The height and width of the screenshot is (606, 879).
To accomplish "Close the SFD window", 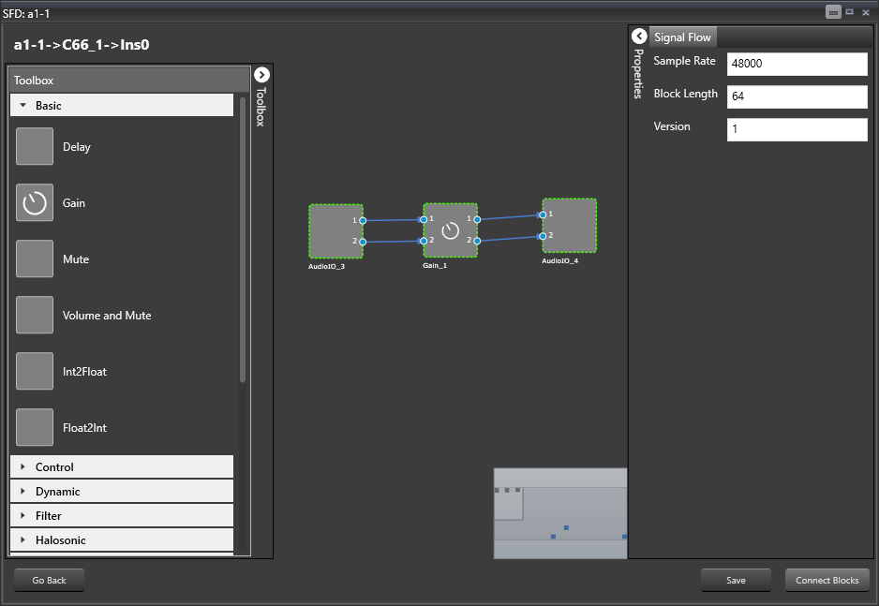I will (x=866, y=12).
